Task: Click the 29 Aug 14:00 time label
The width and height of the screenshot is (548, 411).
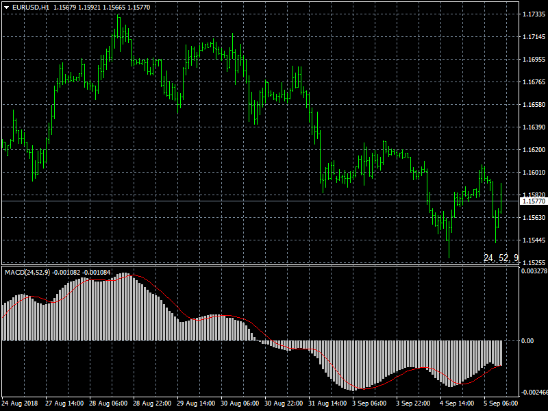Action: click(x=196, y=403)
